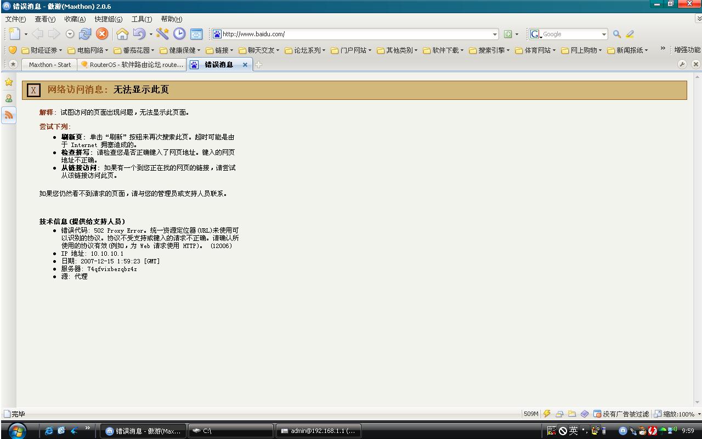The height and width of the screenshot is (439, 702).
Task: Click the Windows Start orb
Action: coord(16,431)
